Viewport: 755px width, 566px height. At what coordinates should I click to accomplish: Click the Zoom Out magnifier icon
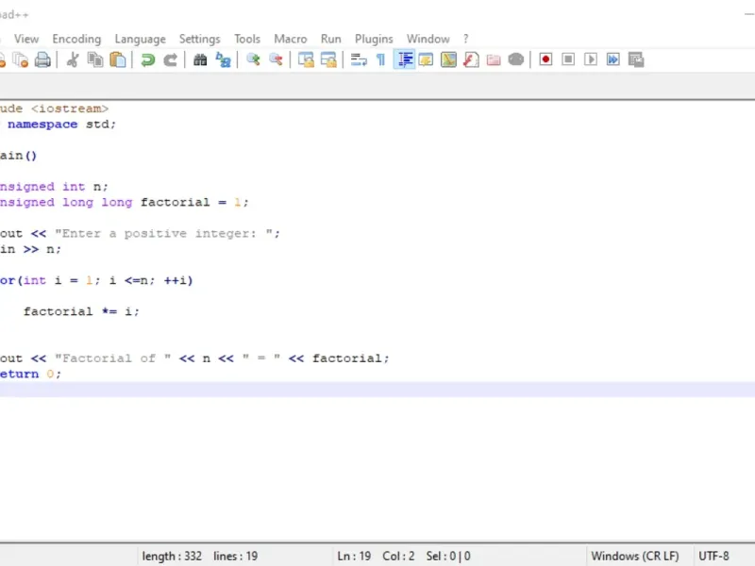[x=276, y=59]
